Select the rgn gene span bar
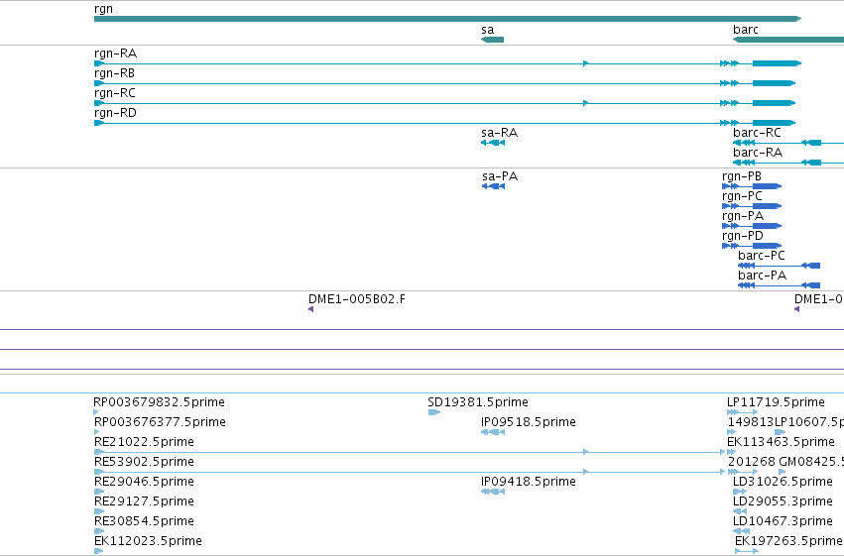The width and height of the screenshot is (844, 556). pos(448,19)
